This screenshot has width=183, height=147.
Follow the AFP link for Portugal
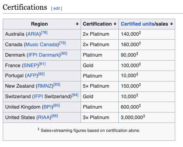pos(32,76)
